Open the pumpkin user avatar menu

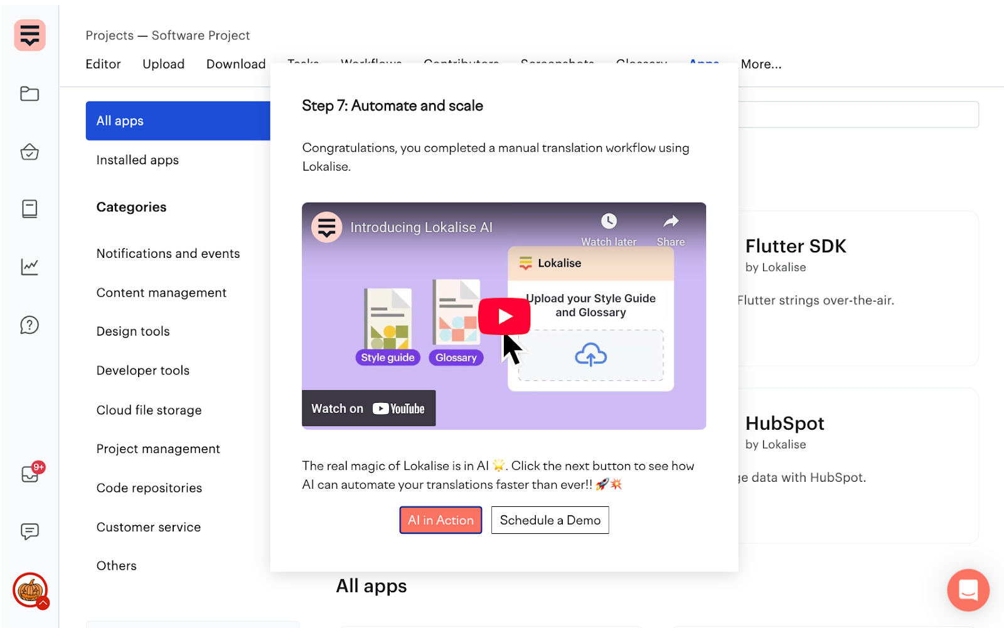coord(30,590)
